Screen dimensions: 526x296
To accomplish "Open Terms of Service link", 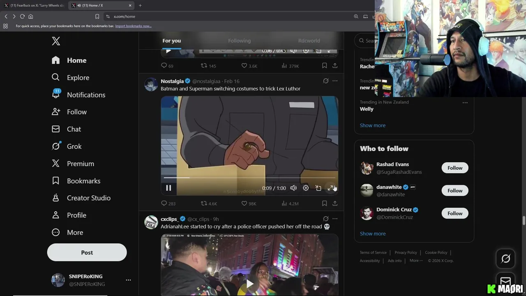I will coord(373,252).
